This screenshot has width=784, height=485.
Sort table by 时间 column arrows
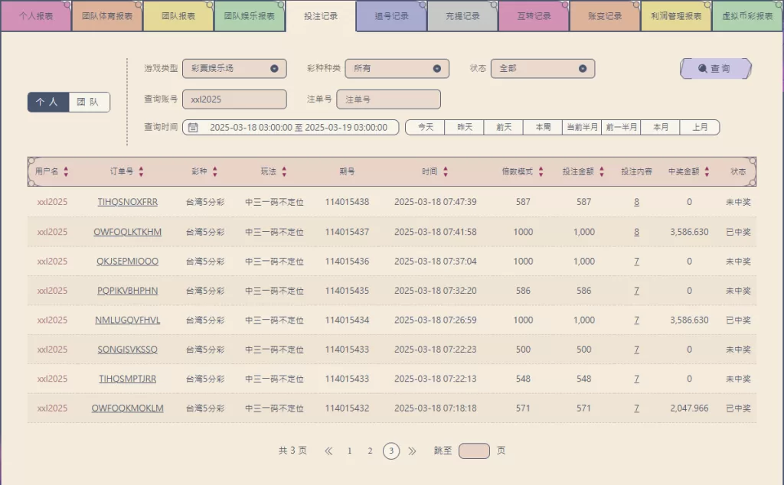point(446,171)
